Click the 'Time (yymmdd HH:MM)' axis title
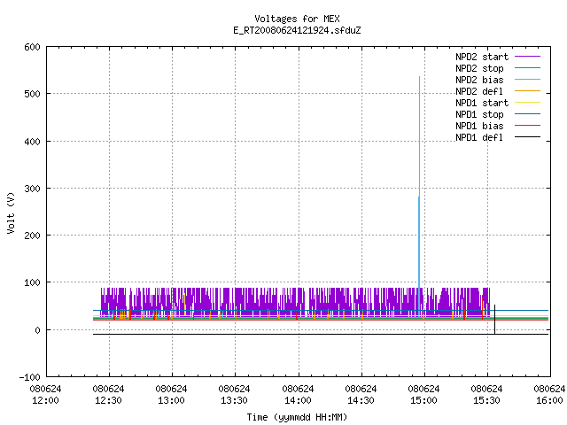 pyautogui.click(x=297, y=417)
